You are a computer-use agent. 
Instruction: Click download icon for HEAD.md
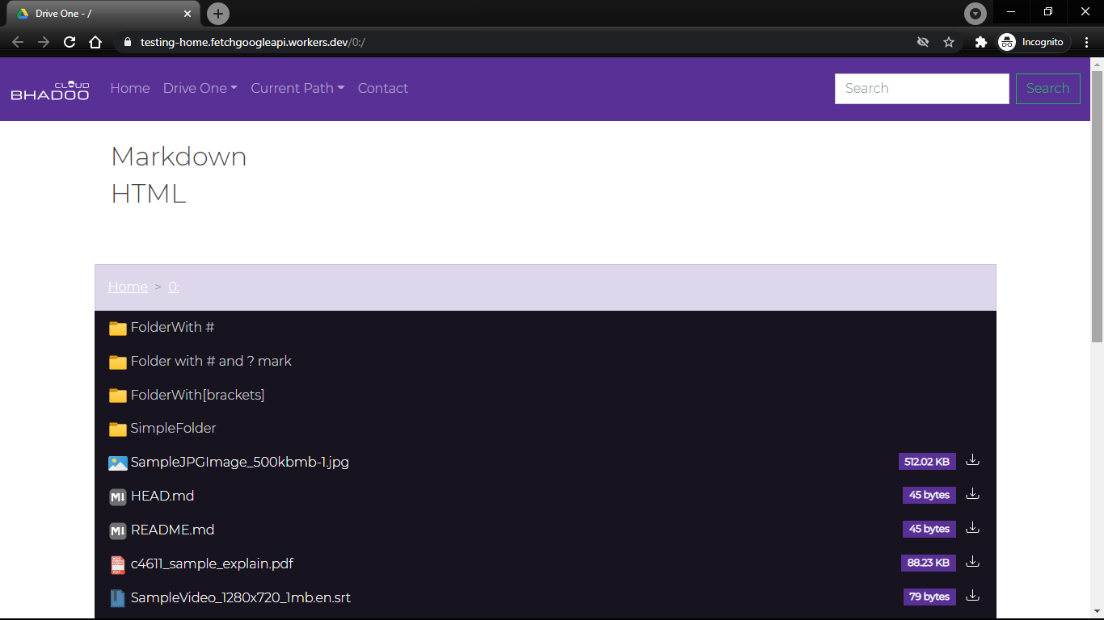(972, 495)
